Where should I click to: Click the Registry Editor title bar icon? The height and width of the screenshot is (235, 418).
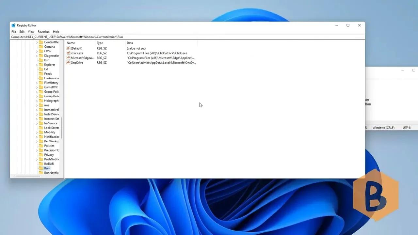[13, 25]
